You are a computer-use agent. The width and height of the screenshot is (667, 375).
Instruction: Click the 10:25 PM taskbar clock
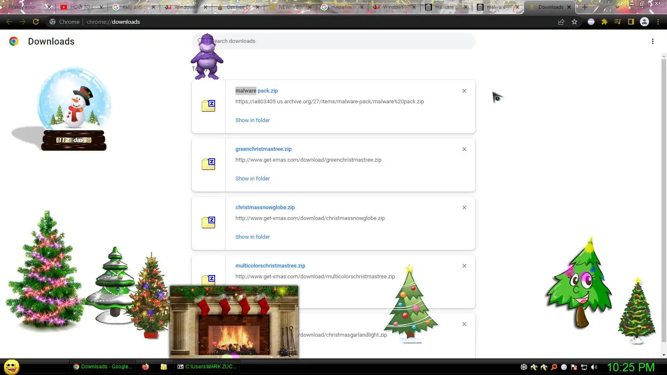click(x=630, y=367)
